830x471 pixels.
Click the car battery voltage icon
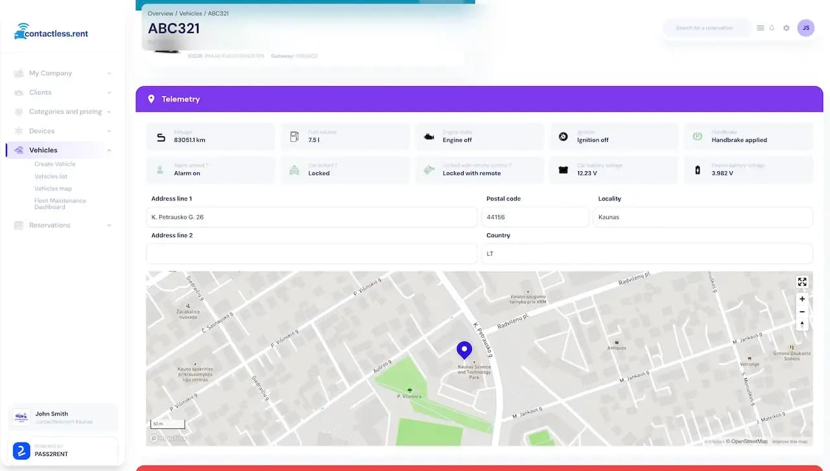click(562, 169)
